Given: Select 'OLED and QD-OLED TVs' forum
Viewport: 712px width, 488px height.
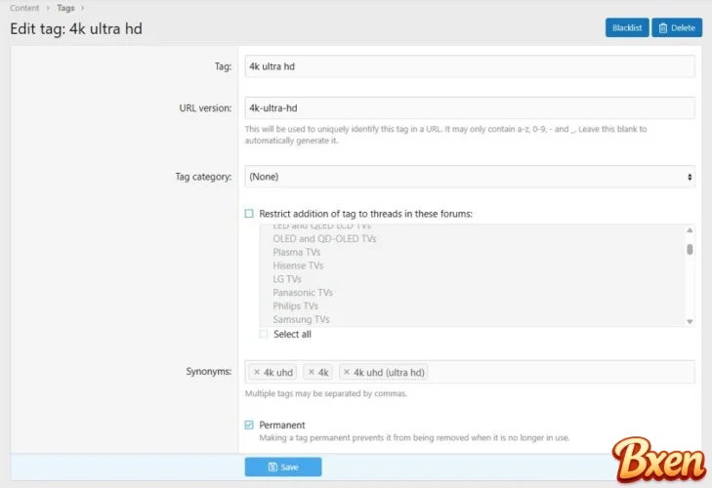Looking at the screenshot, I should [324, 239].
